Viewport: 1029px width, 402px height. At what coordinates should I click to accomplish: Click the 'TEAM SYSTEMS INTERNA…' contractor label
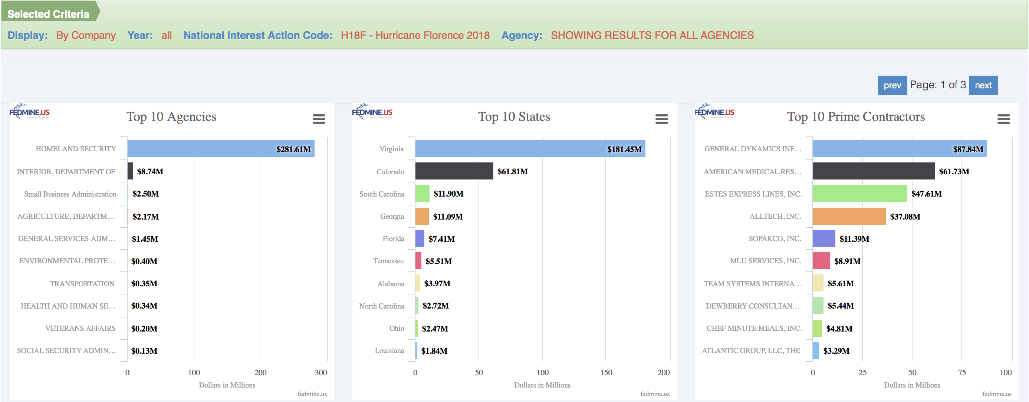point(753,284)
